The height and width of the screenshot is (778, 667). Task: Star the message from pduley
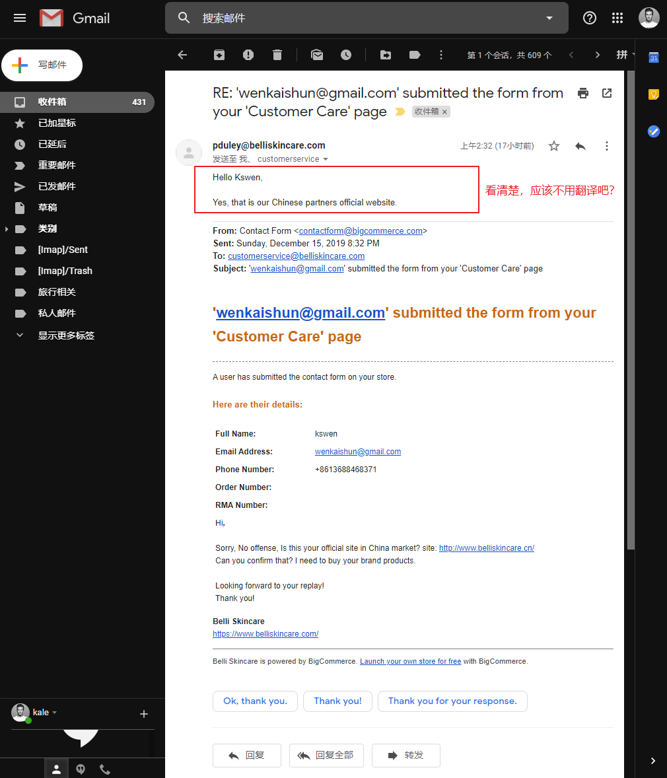pos(554,146)
